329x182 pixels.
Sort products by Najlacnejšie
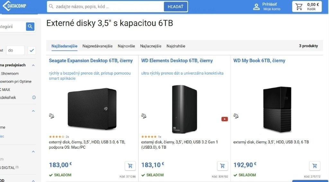click(x=151, y=46)
